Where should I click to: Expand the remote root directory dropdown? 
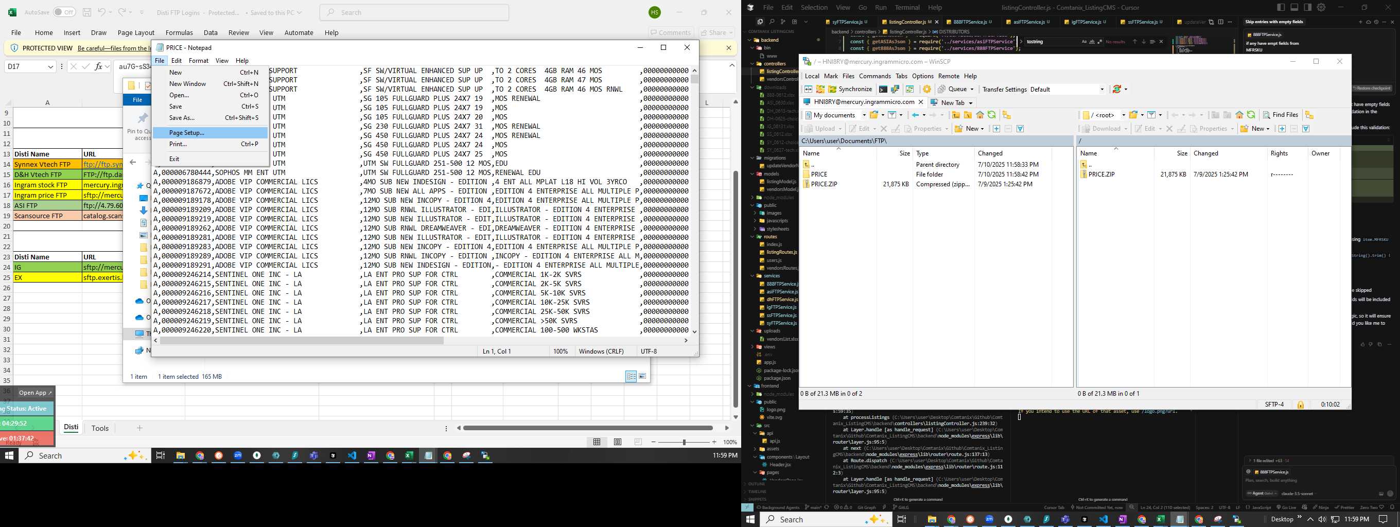coord(1124,115)
